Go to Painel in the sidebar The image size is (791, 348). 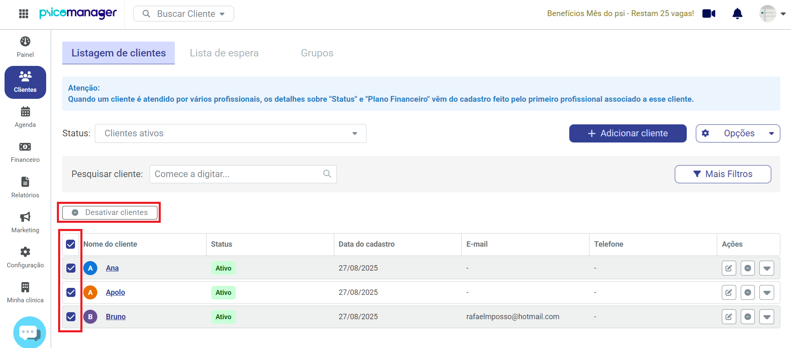pyautogui.click(x=25, y=47)
